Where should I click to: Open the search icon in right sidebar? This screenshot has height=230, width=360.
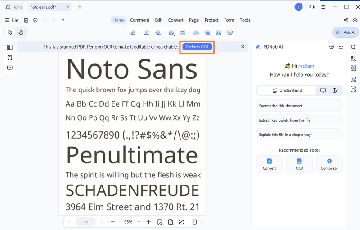pos(353,47)
